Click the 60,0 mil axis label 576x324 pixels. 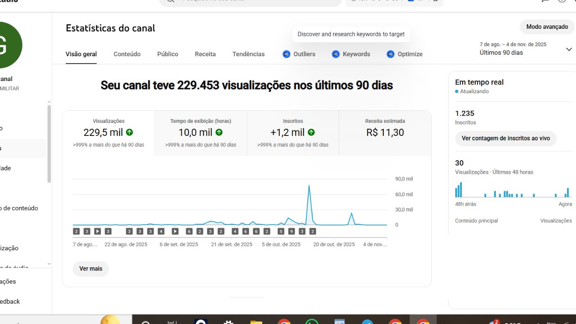coord(404,194)
